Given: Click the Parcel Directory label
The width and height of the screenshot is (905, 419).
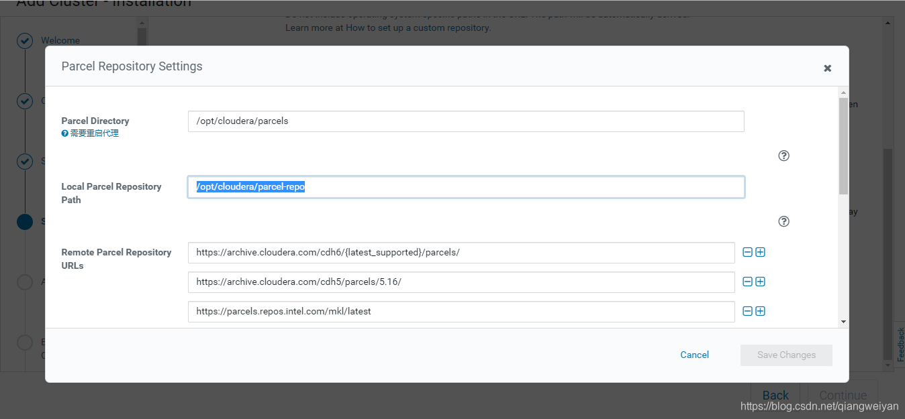Looking at the screenshot, I should coord(95,121).
